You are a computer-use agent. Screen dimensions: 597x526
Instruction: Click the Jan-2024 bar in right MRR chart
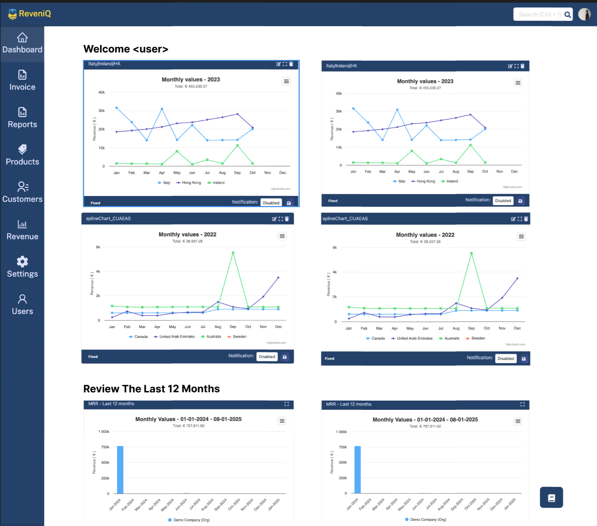click(357, 470)
